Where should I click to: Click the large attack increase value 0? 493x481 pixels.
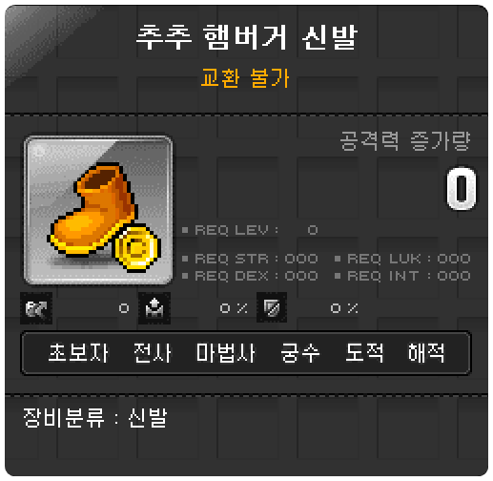pyautogui.click(x=462, y=189)
